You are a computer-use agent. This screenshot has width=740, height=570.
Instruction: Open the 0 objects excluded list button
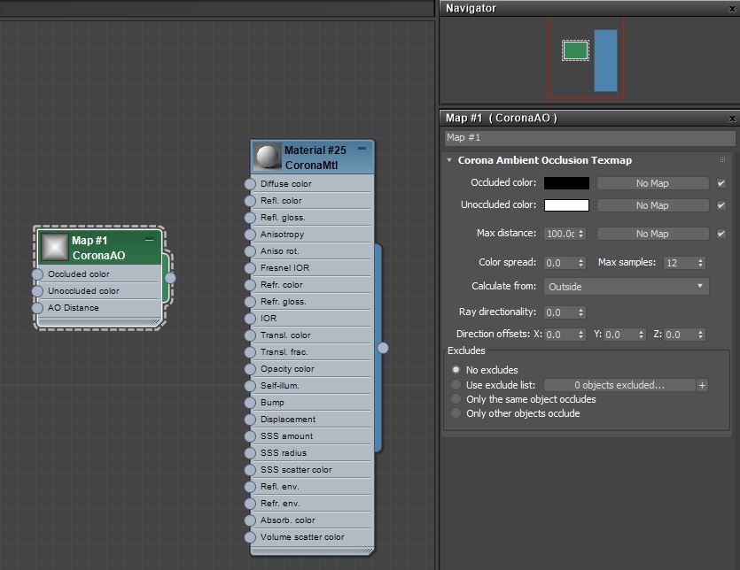pyautogui.click(x=619, y=385)
